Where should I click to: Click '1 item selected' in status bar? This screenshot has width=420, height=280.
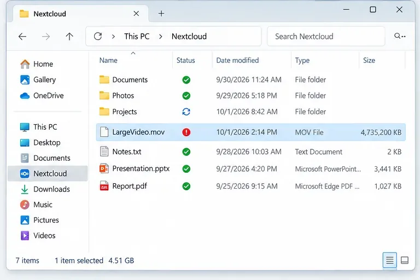point(79,260)
